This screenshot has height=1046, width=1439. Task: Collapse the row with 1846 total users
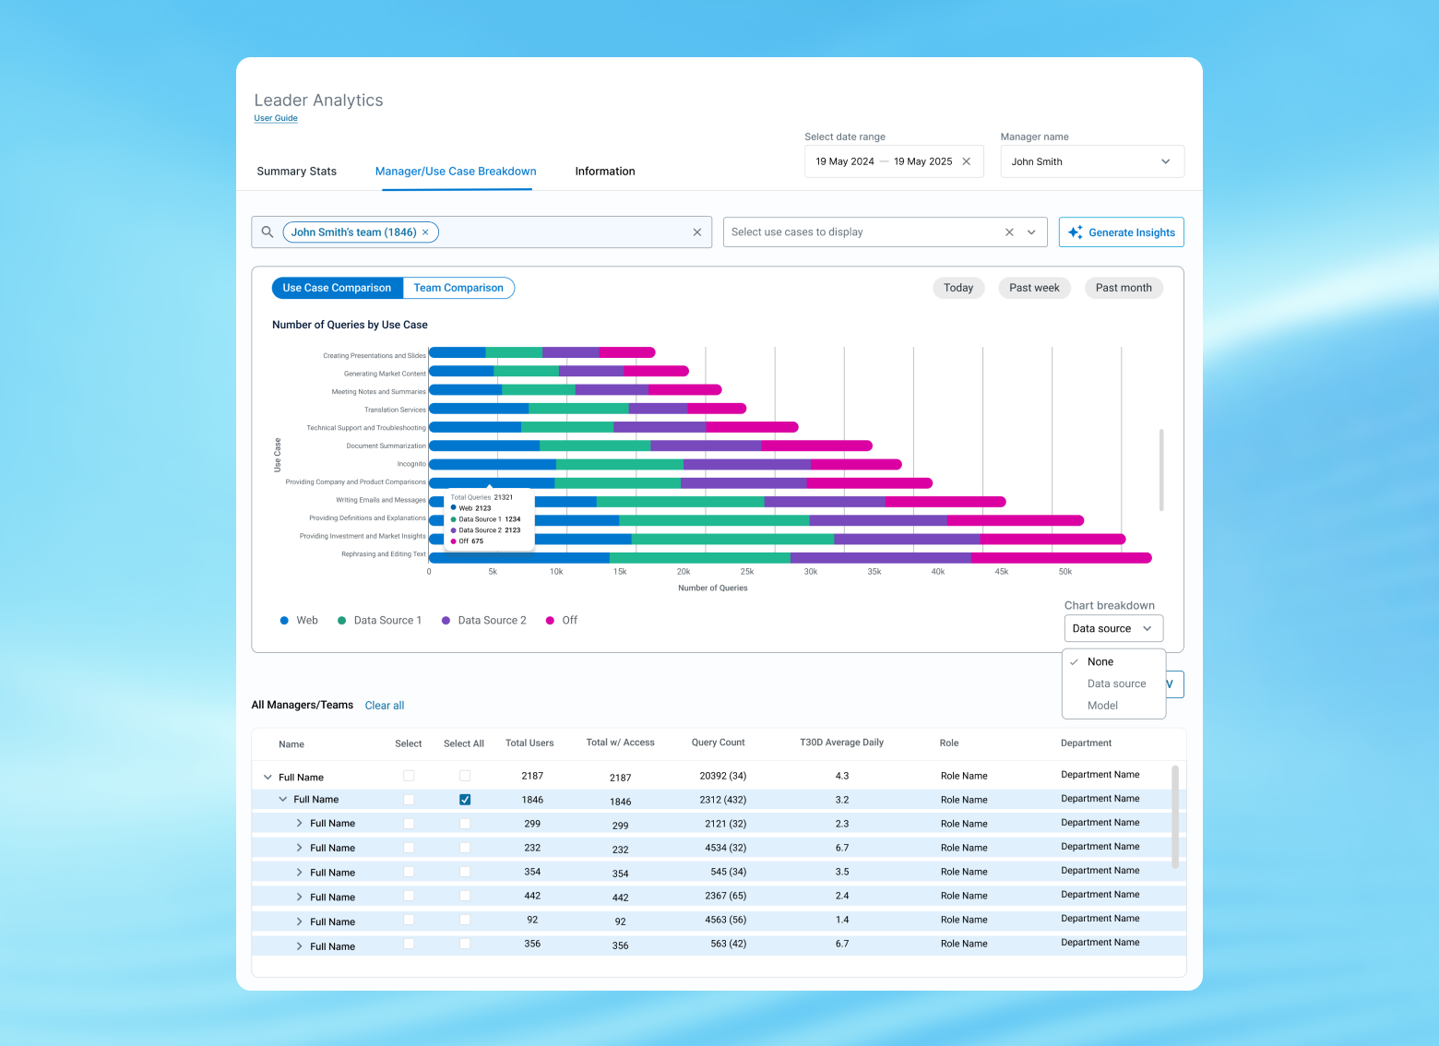click(x=283, y=800)
